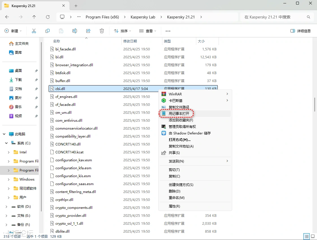Toggle the 详细信息 details pane

pos(301,31)
